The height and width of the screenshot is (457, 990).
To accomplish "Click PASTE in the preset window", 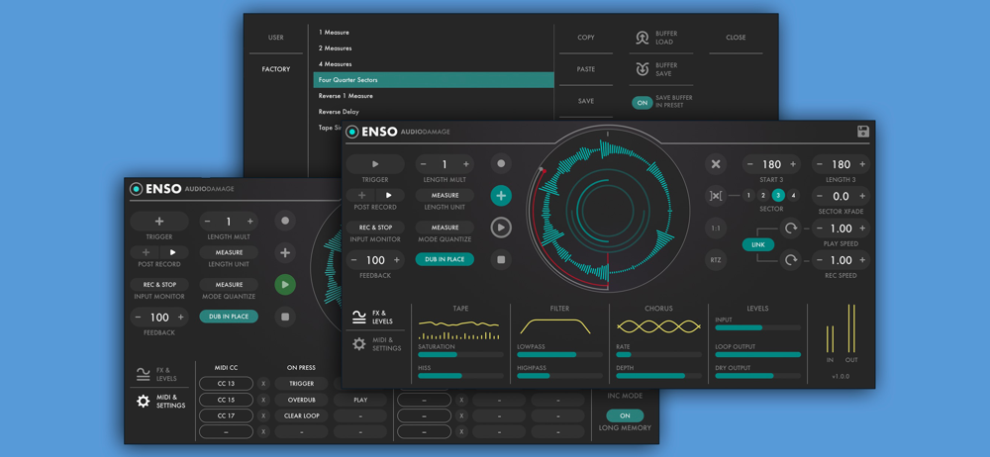I will 586,69.
